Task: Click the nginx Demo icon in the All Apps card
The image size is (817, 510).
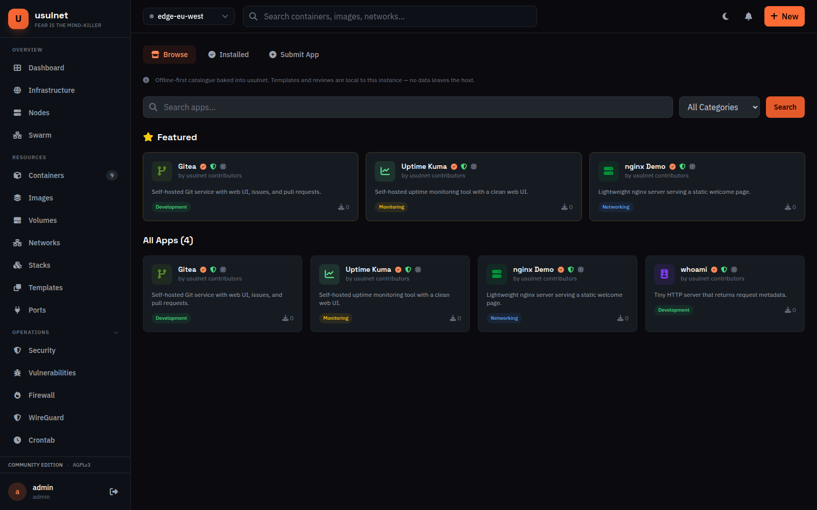Action: 497,274
